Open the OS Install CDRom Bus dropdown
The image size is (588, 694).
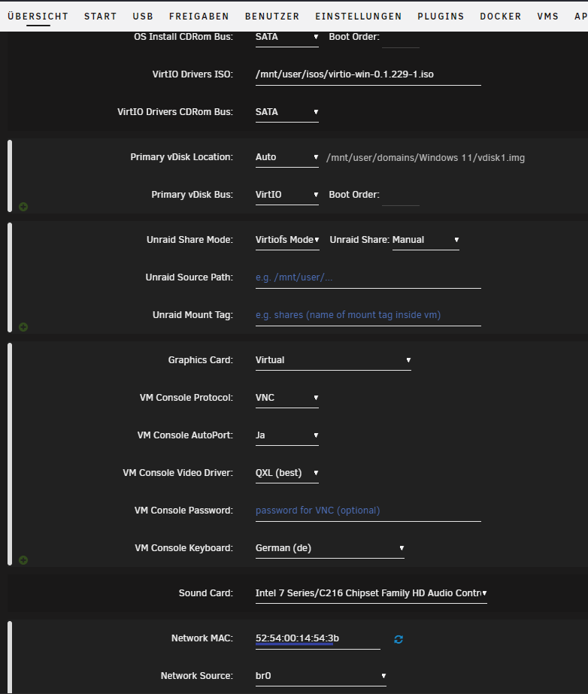coord(286,37)
